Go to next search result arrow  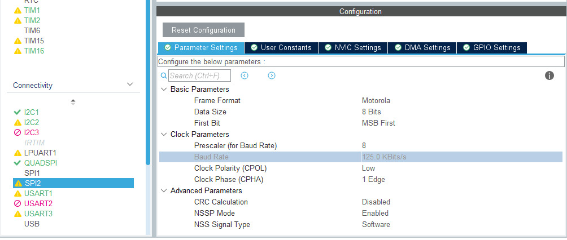[x=272, y=75]
